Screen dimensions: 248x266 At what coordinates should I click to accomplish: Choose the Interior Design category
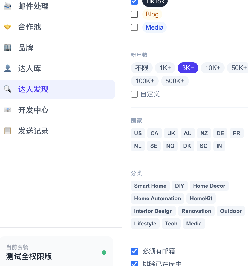(x=153, y=211)
